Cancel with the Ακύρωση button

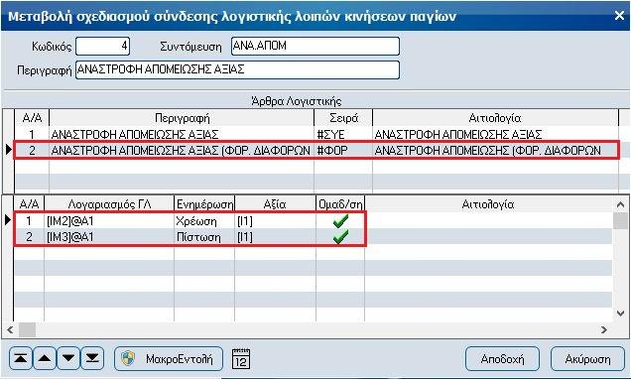[587, 358]
